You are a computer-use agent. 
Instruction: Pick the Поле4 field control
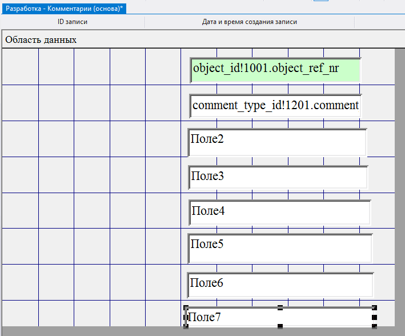click(279, 212)
